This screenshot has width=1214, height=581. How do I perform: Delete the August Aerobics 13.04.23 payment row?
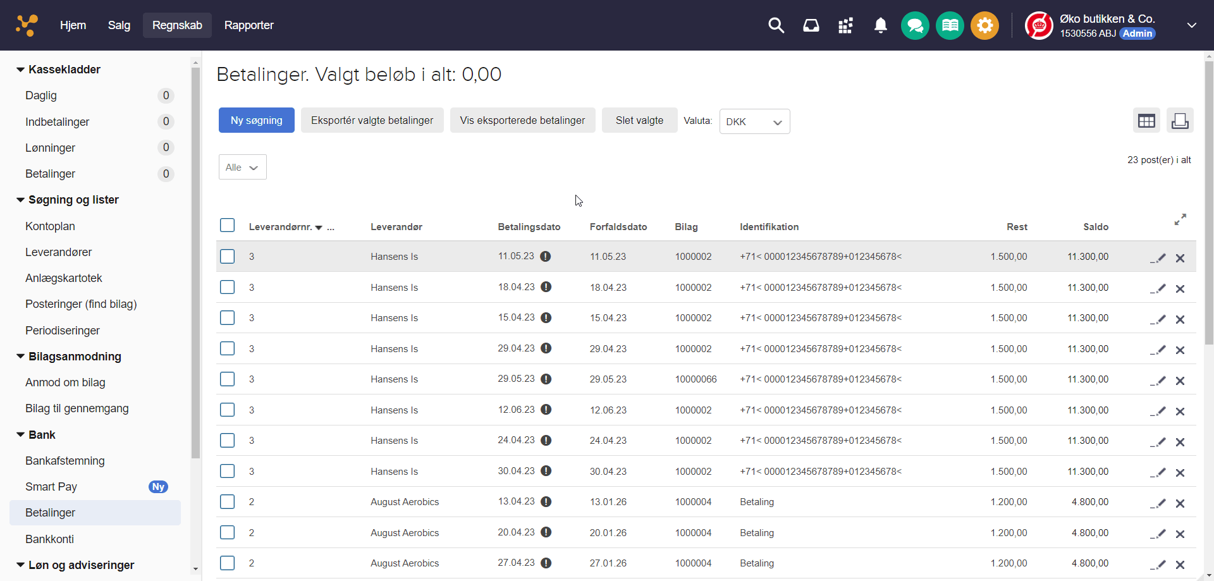pos(1180,503)
